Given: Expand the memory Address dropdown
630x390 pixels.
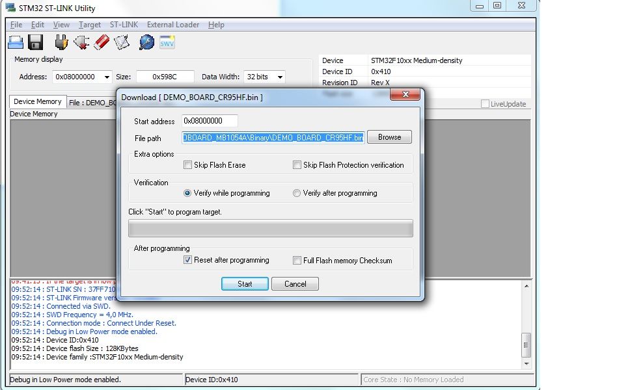Looking at the screenshot, I should tap(107, 77).
